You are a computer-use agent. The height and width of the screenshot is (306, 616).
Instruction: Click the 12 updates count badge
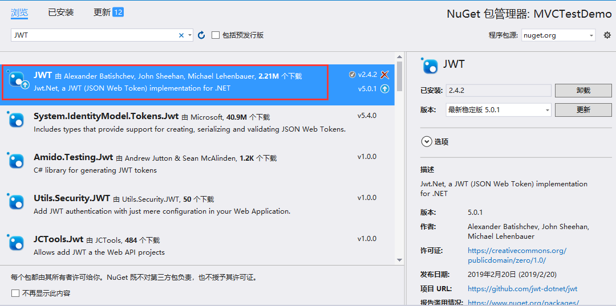(x=118, y=12)
